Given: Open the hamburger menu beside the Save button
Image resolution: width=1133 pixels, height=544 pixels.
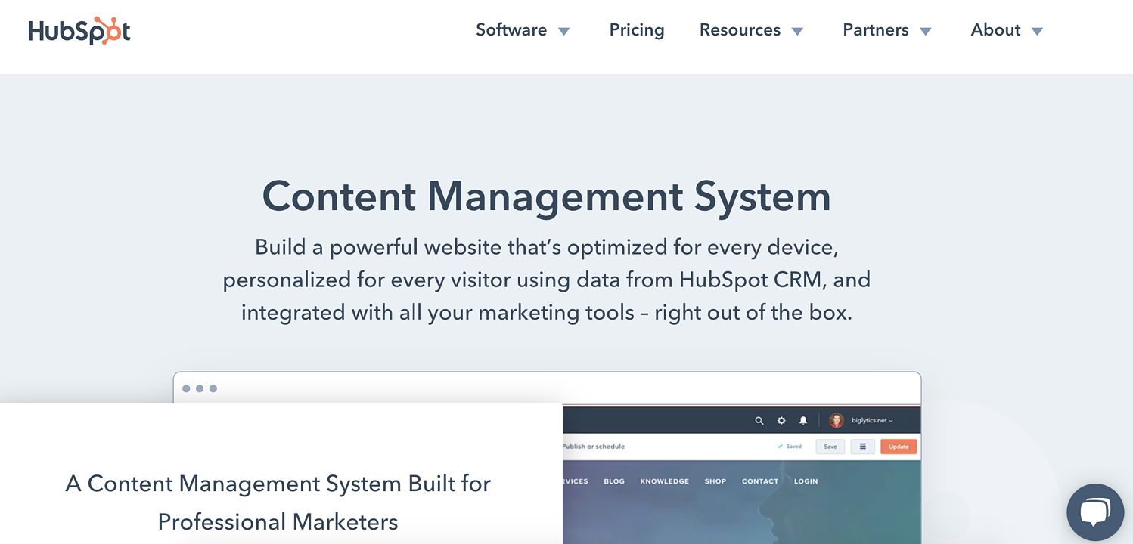Looking at the screenshot, I should point(862,446).
